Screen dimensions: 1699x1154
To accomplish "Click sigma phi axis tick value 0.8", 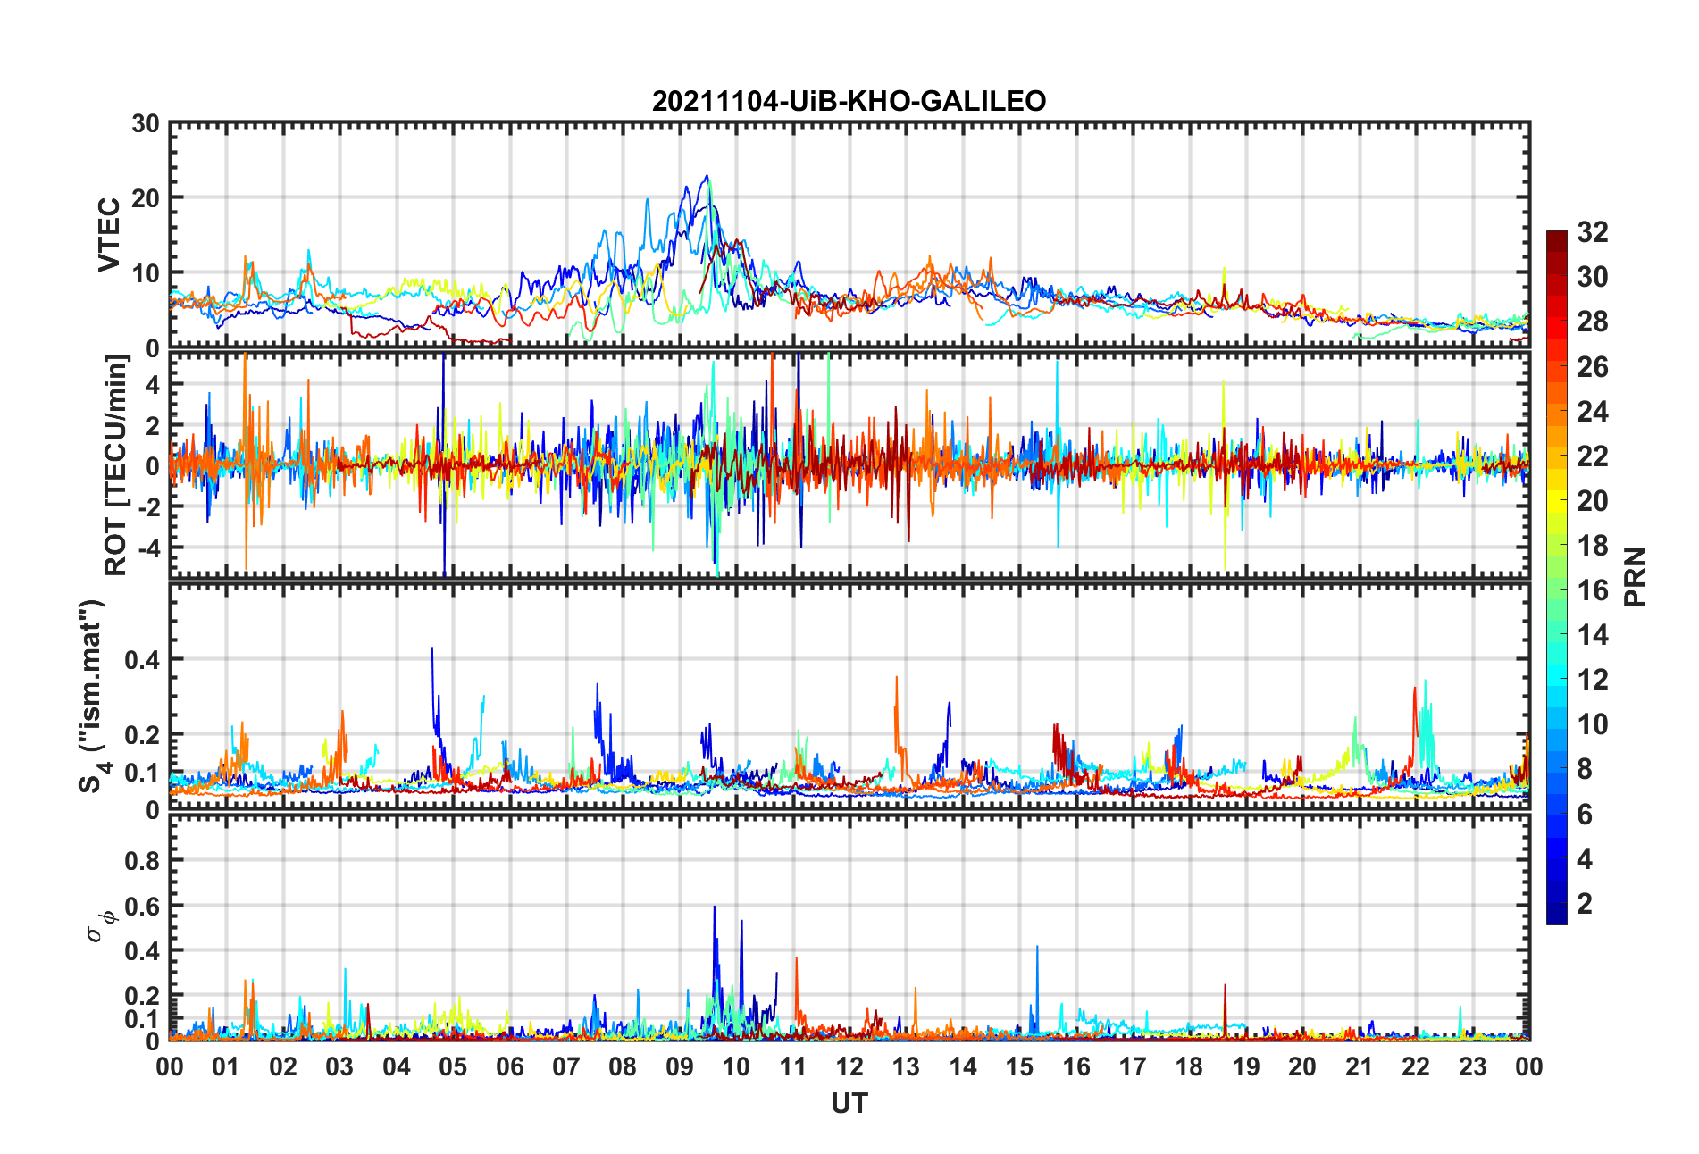I will [141, 861].
